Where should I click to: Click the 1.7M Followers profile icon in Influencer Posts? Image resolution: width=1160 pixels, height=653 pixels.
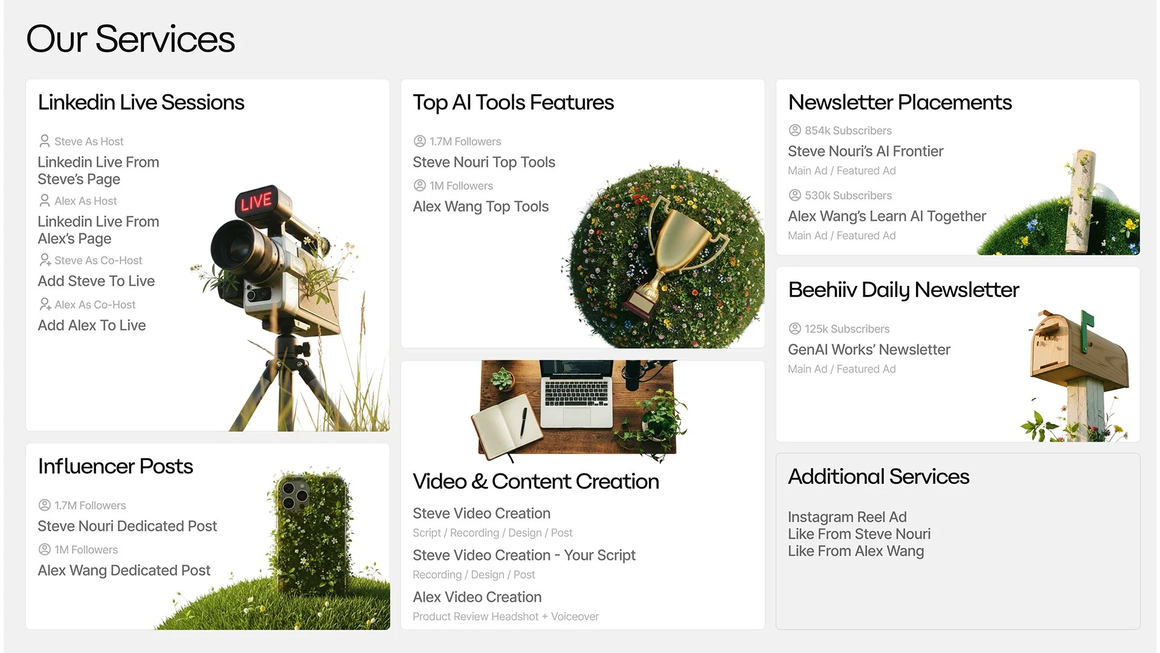pos(45,505)
